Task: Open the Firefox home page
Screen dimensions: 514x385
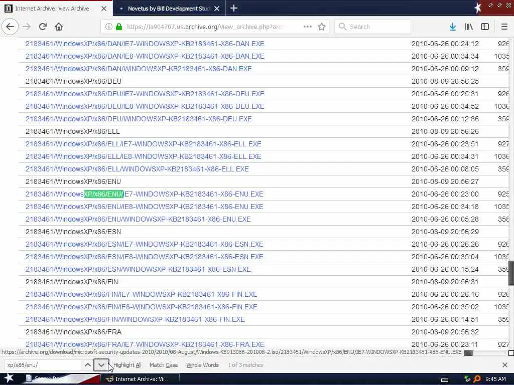Action: click(x=59, y=27)
